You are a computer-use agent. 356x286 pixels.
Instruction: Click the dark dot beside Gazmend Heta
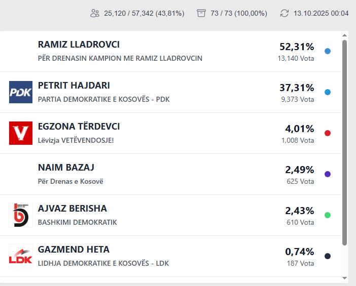pyautogui.click(x=328, y=256)
